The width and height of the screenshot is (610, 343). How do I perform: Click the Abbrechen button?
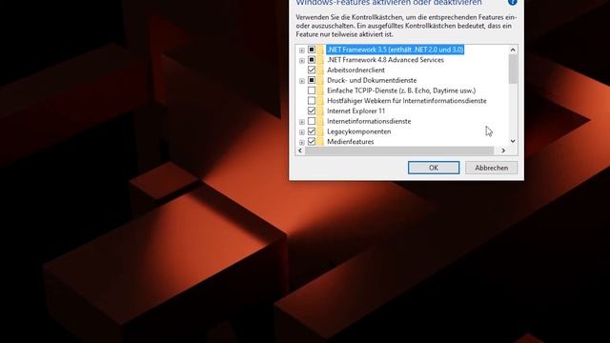click(492, 168)
